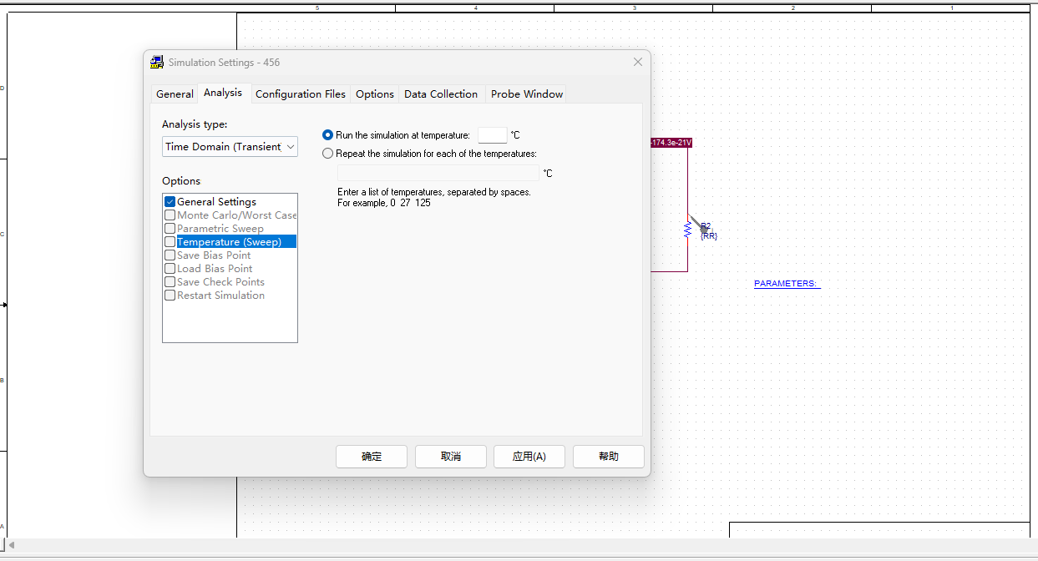The height and width of the screenshot is (561, 1038).
Task: Select the Temperature (Sweep) list row
Action: click(230, 242)
